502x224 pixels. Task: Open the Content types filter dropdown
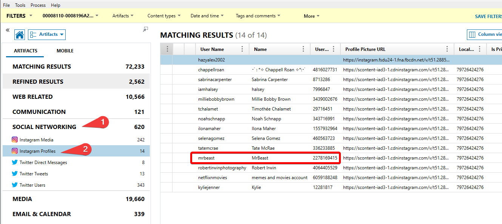click(164, 16)
